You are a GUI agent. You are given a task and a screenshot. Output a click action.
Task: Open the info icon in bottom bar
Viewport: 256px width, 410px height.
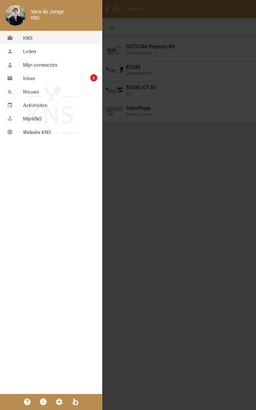pos(43,402)
